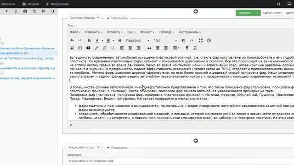The width and height of the screenshot is (294, 165).
Task: Switch editor to fullscreen mode
Action: [x=201, y=40]
